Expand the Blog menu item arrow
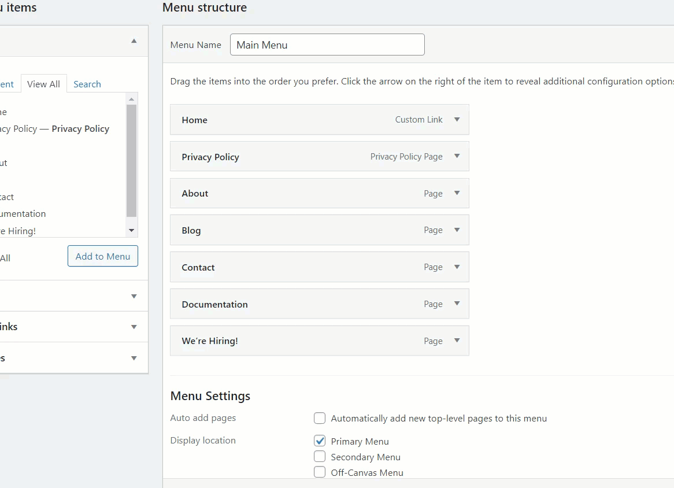The image size is (674, 488). point(457,230)
